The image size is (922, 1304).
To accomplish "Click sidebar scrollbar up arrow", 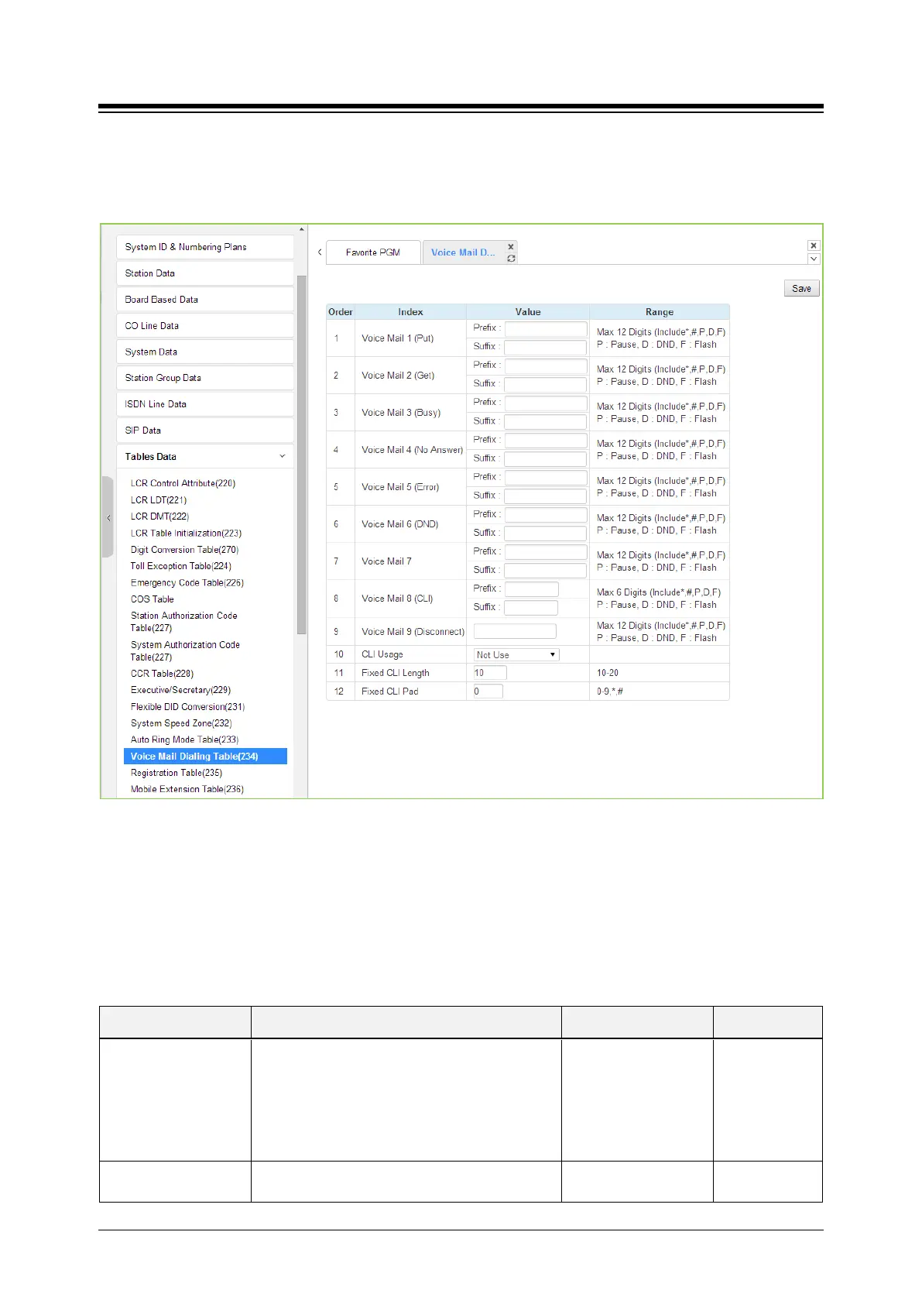I will pos(302,229).
